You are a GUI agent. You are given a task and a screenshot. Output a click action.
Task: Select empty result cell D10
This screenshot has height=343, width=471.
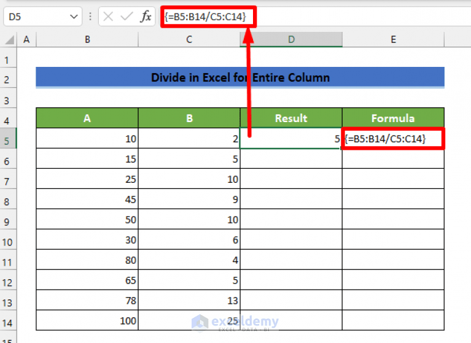291,239
